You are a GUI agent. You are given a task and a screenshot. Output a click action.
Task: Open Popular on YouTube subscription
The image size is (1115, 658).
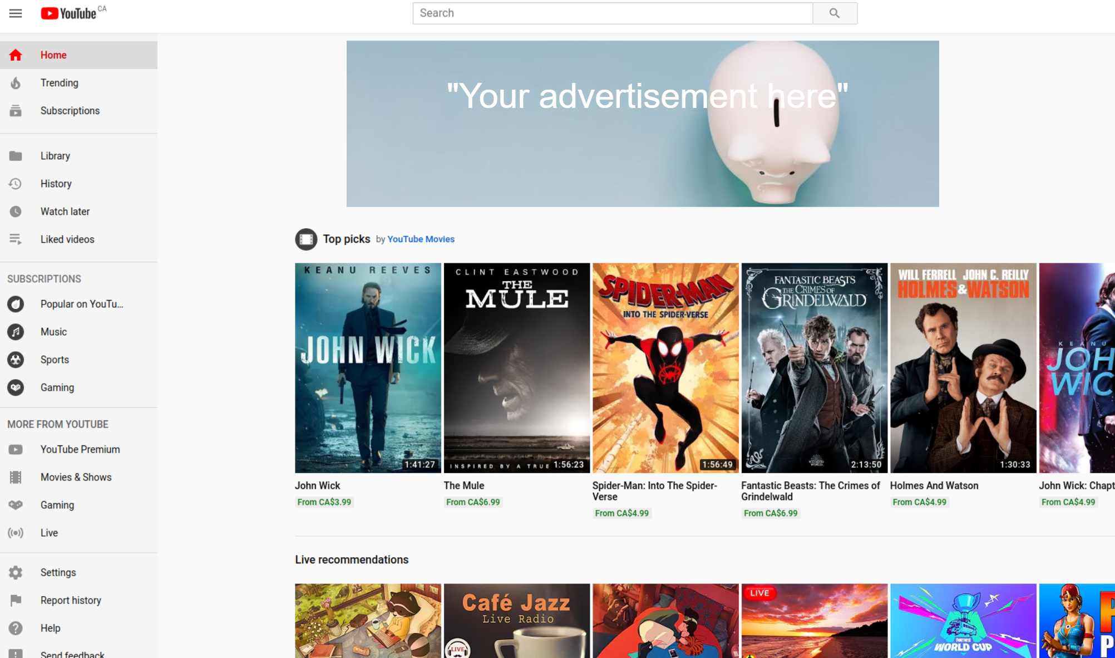tap(78, 304)
